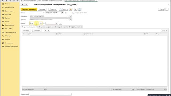Switch to По данным контрагента tab
The image size is (171, 96).
(x=46, y=27)
